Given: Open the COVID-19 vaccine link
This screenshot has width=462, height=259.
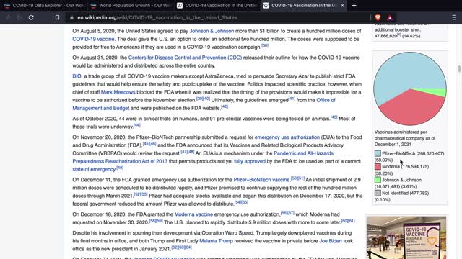Looking at the screenshot, I should 93,39.
